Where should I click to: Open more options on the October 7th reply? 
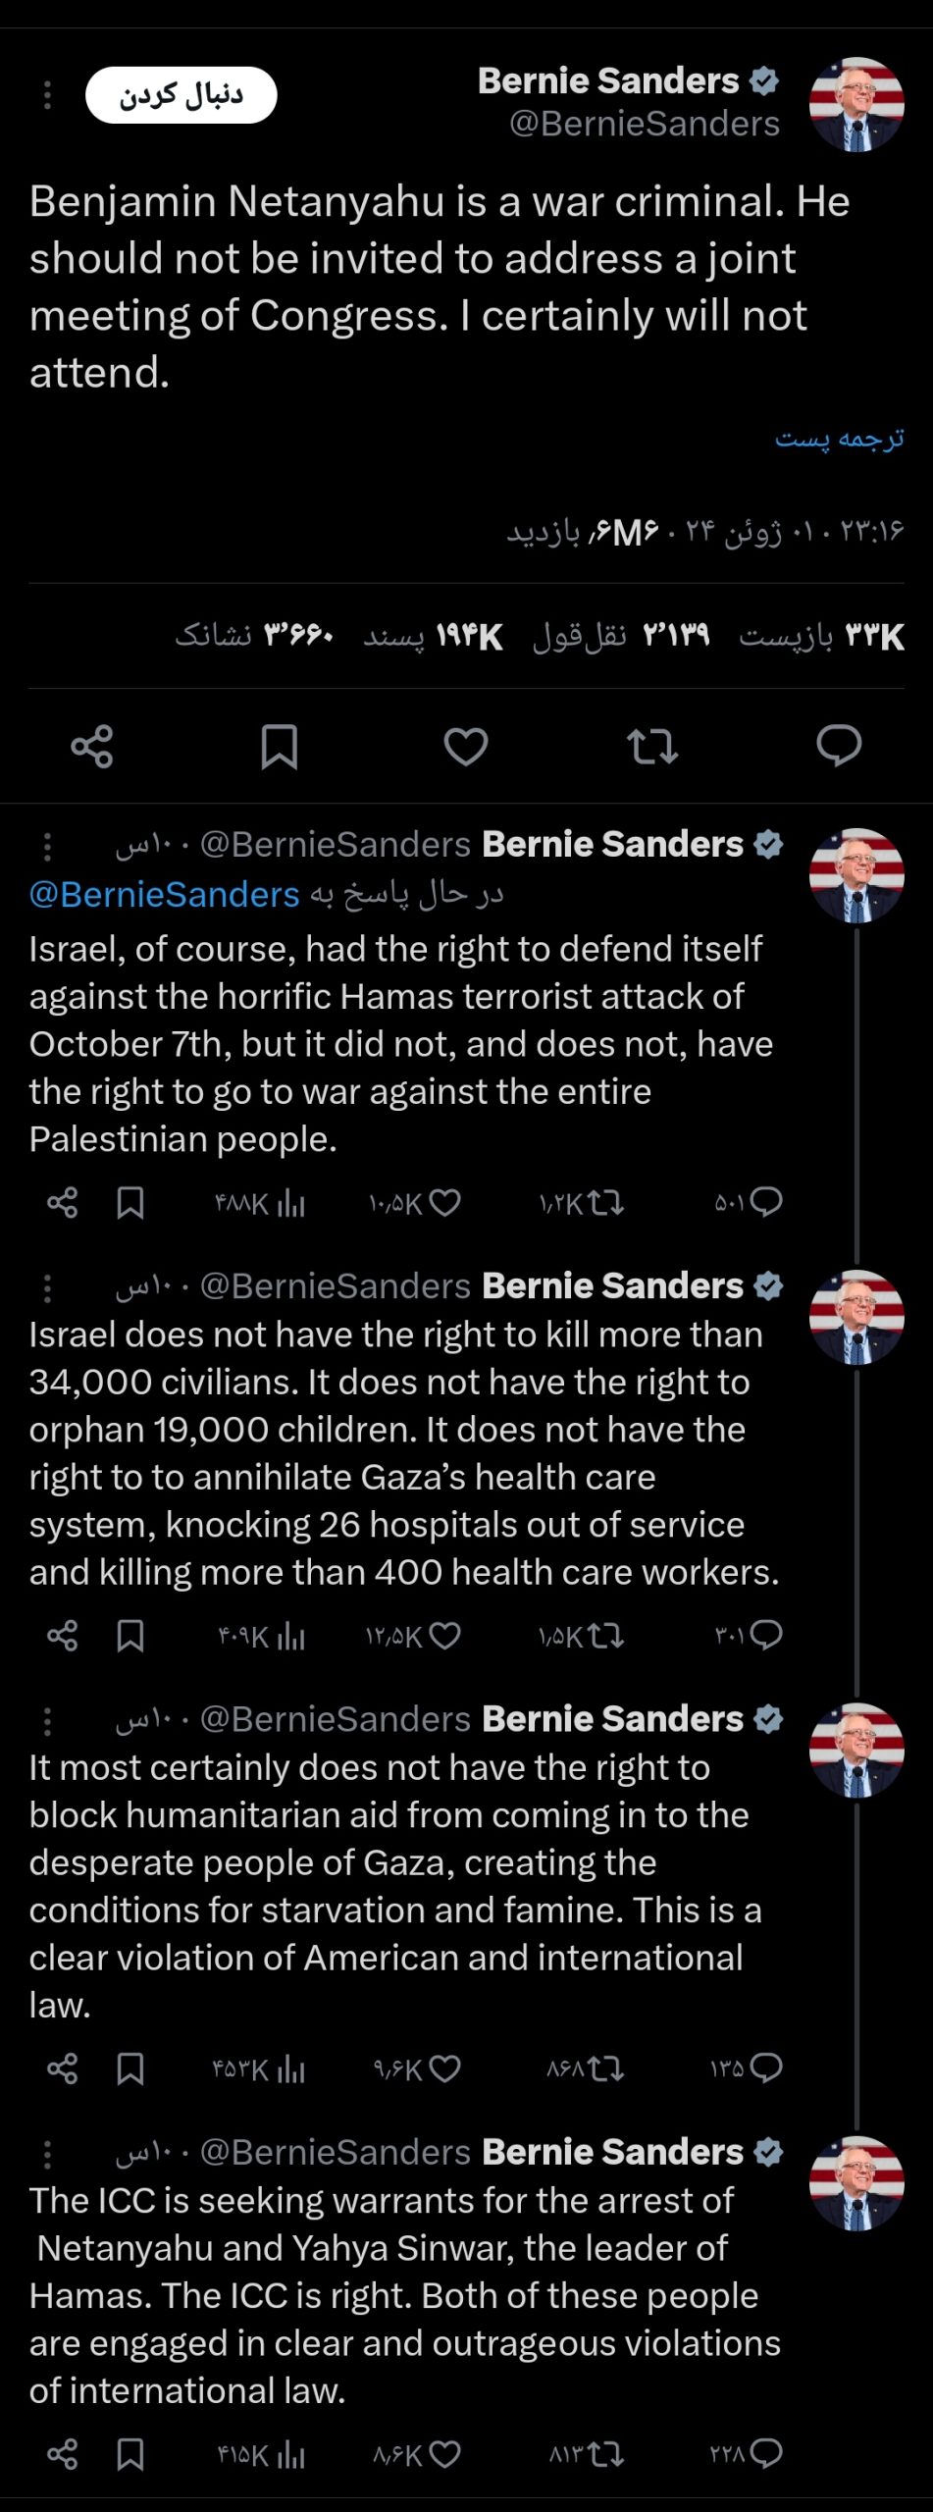click(47, 846)
